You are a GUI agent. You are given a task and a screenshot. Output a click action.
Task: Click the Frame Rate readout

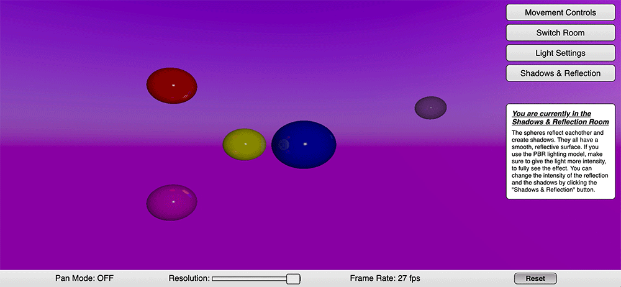click(x=389, y=278)
